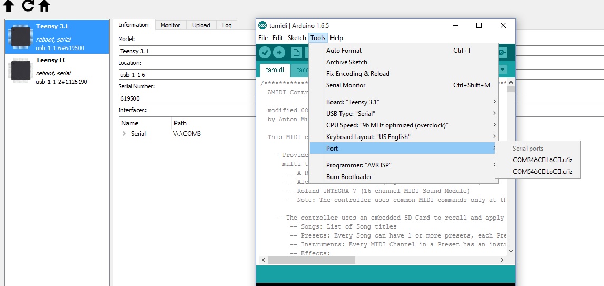This screenshot has height=286, width=604.
Task: Create a new sketch with the New icon
Action: coord(296,52)
